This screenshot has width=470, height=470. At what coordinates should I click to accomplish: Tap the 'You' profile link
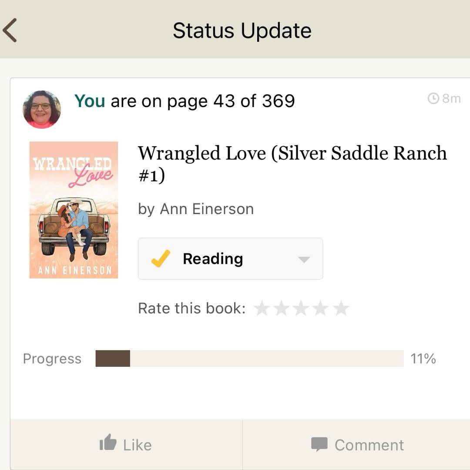(x=90, y=101)
